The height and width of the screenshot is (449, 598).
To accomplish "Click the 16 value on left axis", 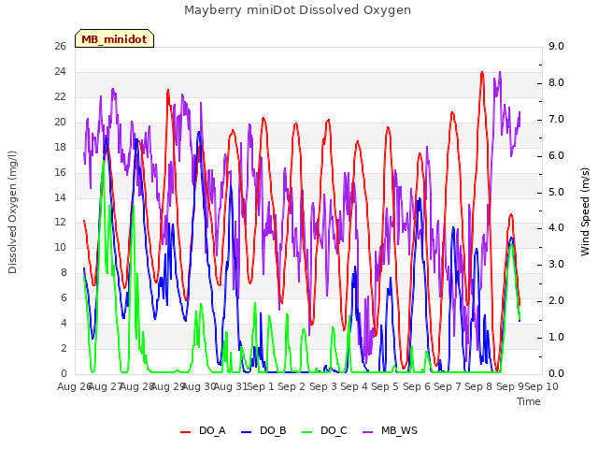I will pyautogui.click(x=60, y=172).
